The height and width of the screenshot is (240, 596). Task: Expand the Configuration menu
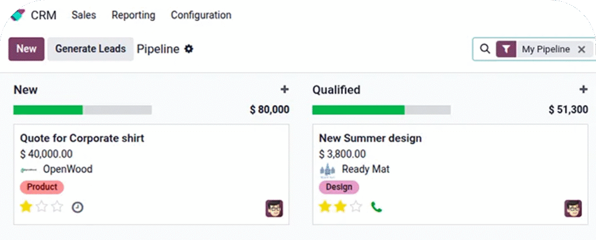[201, 15]
